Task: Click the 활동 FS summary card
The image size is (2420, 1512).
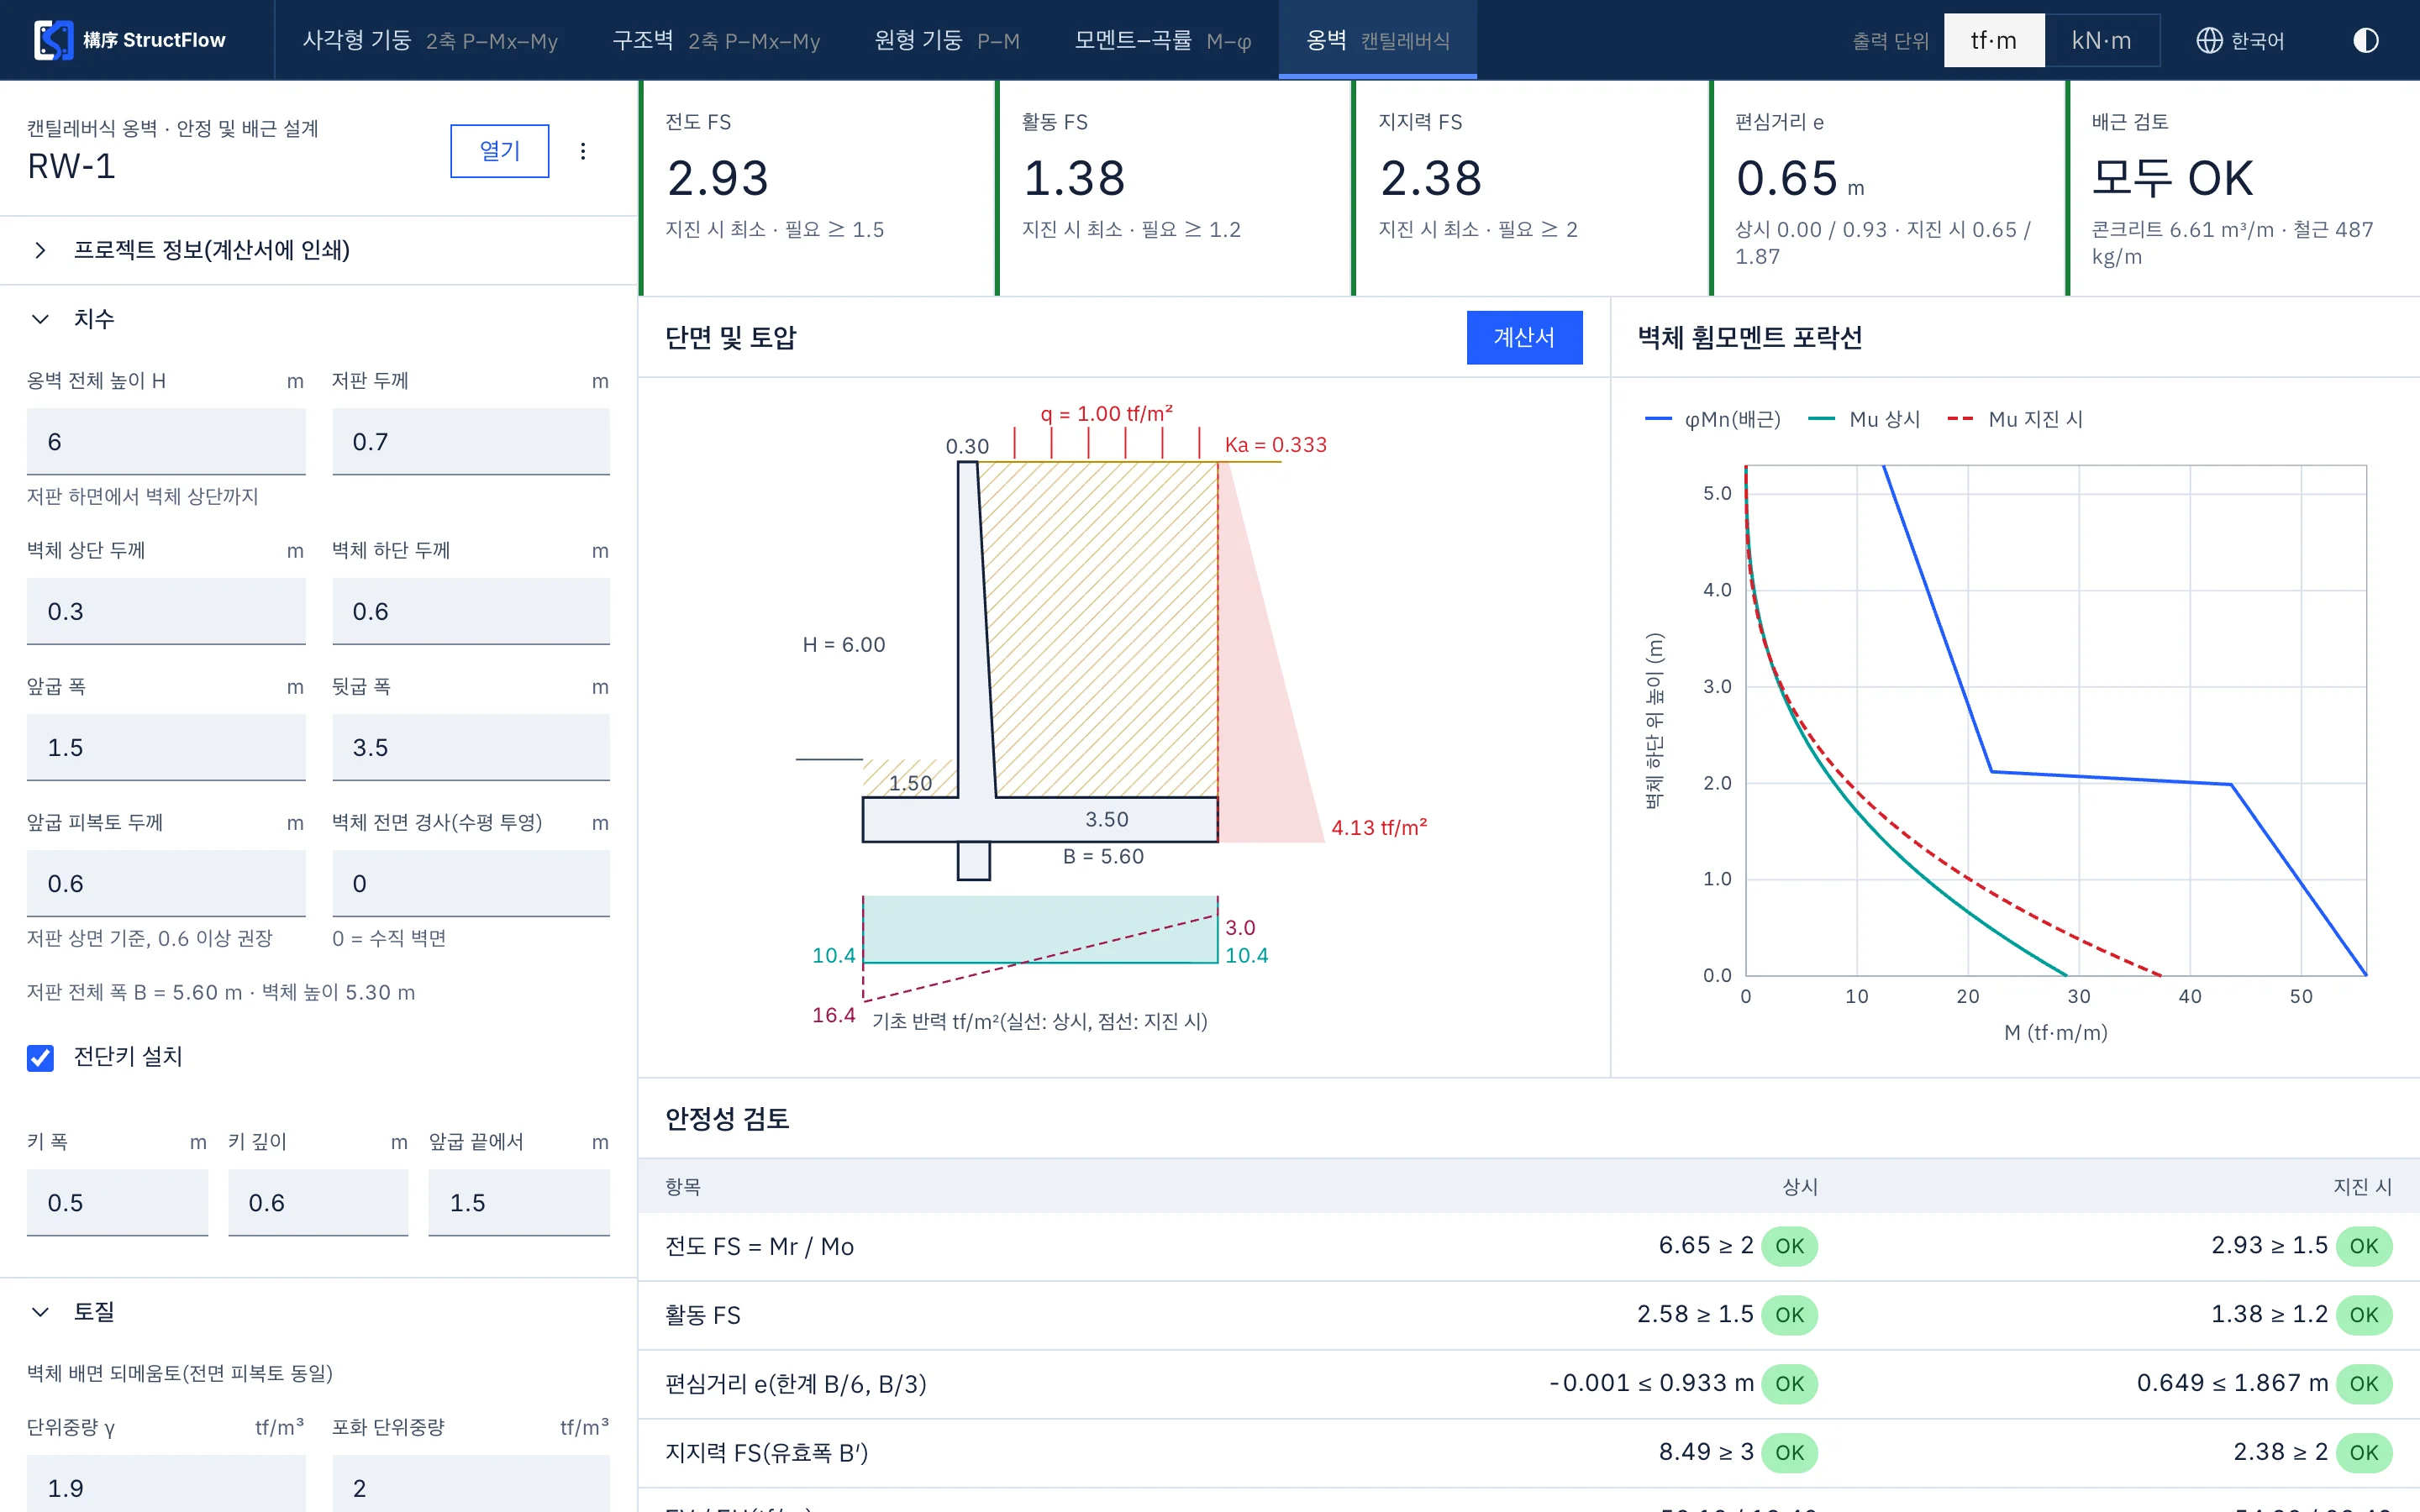Action: [x=1174, y=188]
